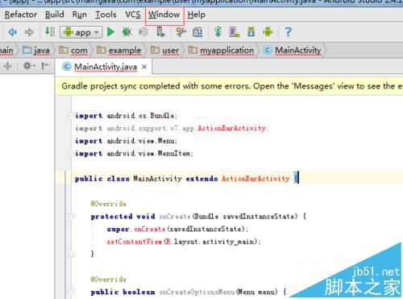Screen dimensions: 403x299
Task: Close the MainActivity.java tab
Action: (144, 66)
